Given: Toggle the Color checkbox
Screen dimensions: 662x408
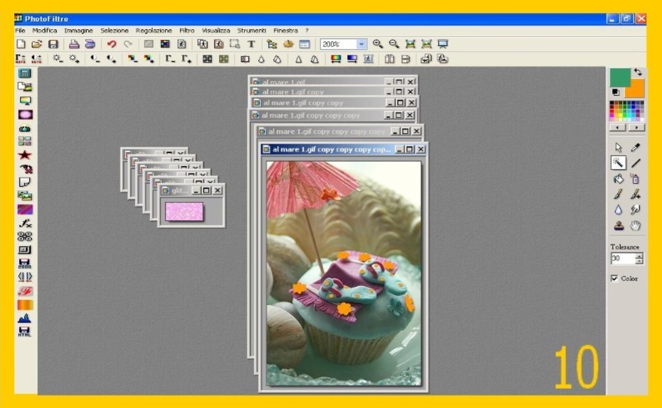Looking at the screenshot, I should [614, 279].
